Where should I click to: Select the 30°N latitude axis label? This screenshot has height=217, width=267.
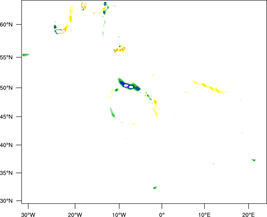click(6, 201)
